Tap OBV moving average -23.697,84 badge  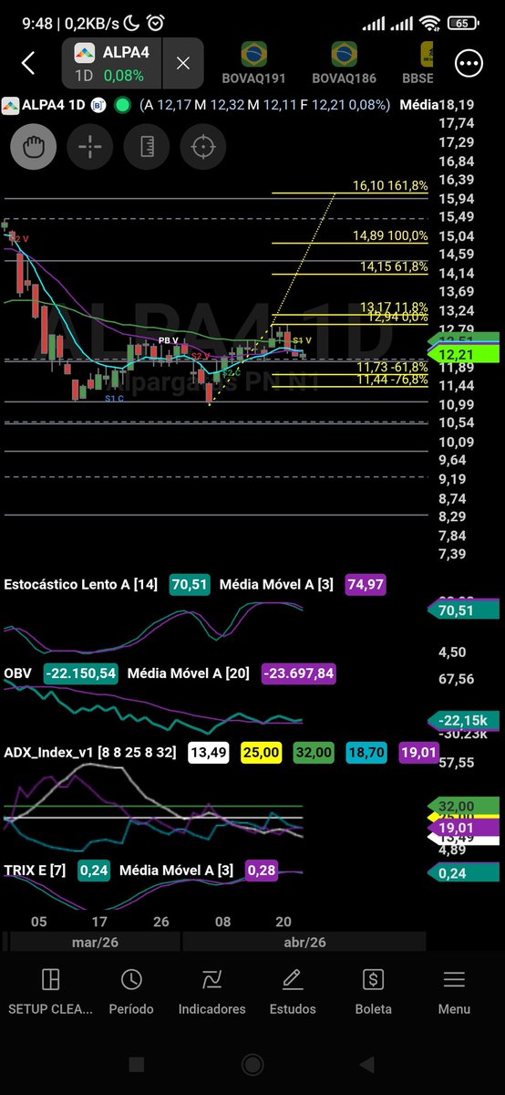coord(299,673)
